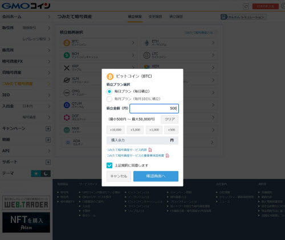The height and width of the screenshot is (240, 285).
Task: Click the 積立金額 (円) input field
Action: 154,108
